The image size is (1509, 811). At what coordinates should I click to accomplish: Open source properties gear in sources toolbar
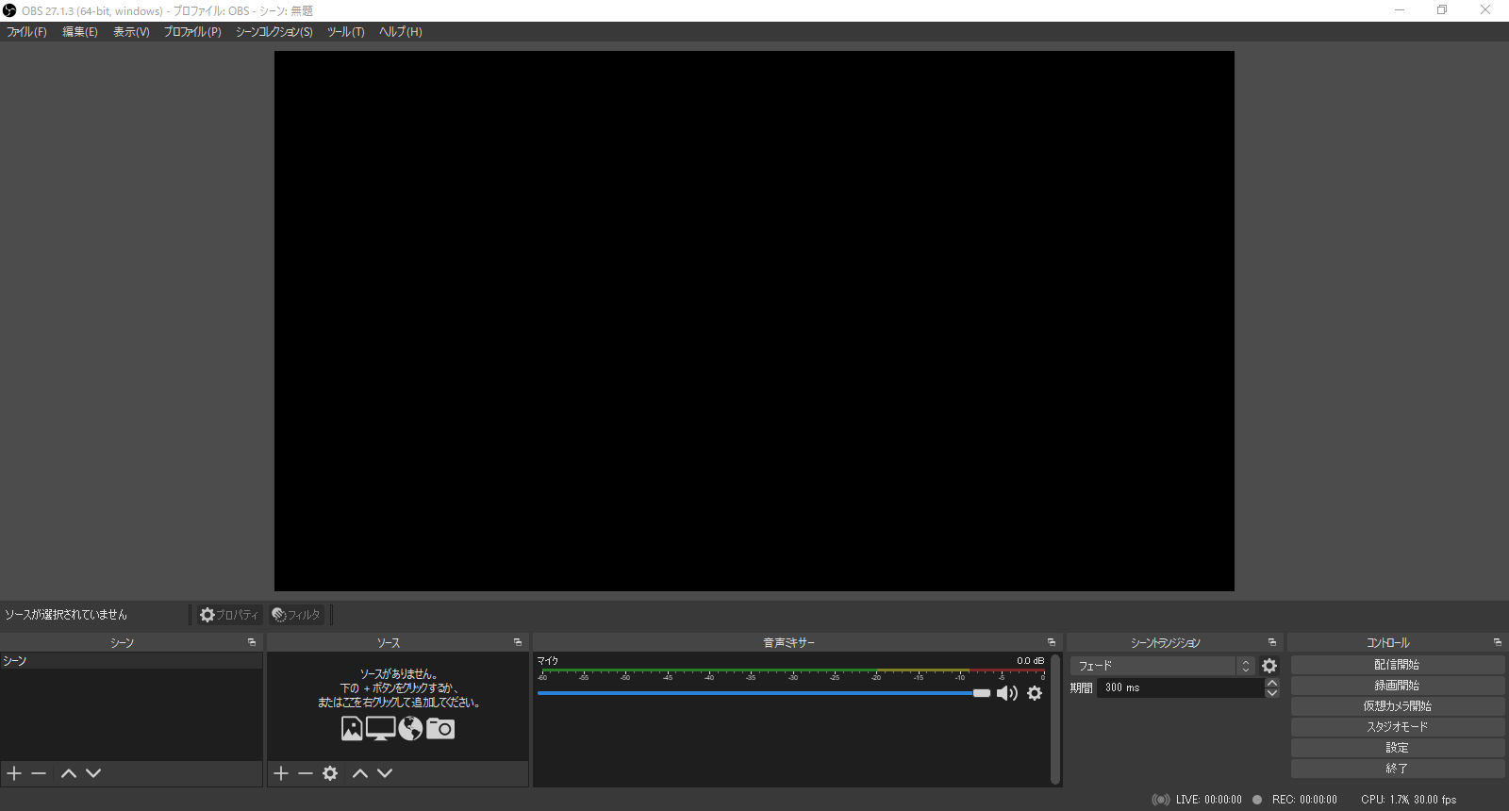pos(330,773)
